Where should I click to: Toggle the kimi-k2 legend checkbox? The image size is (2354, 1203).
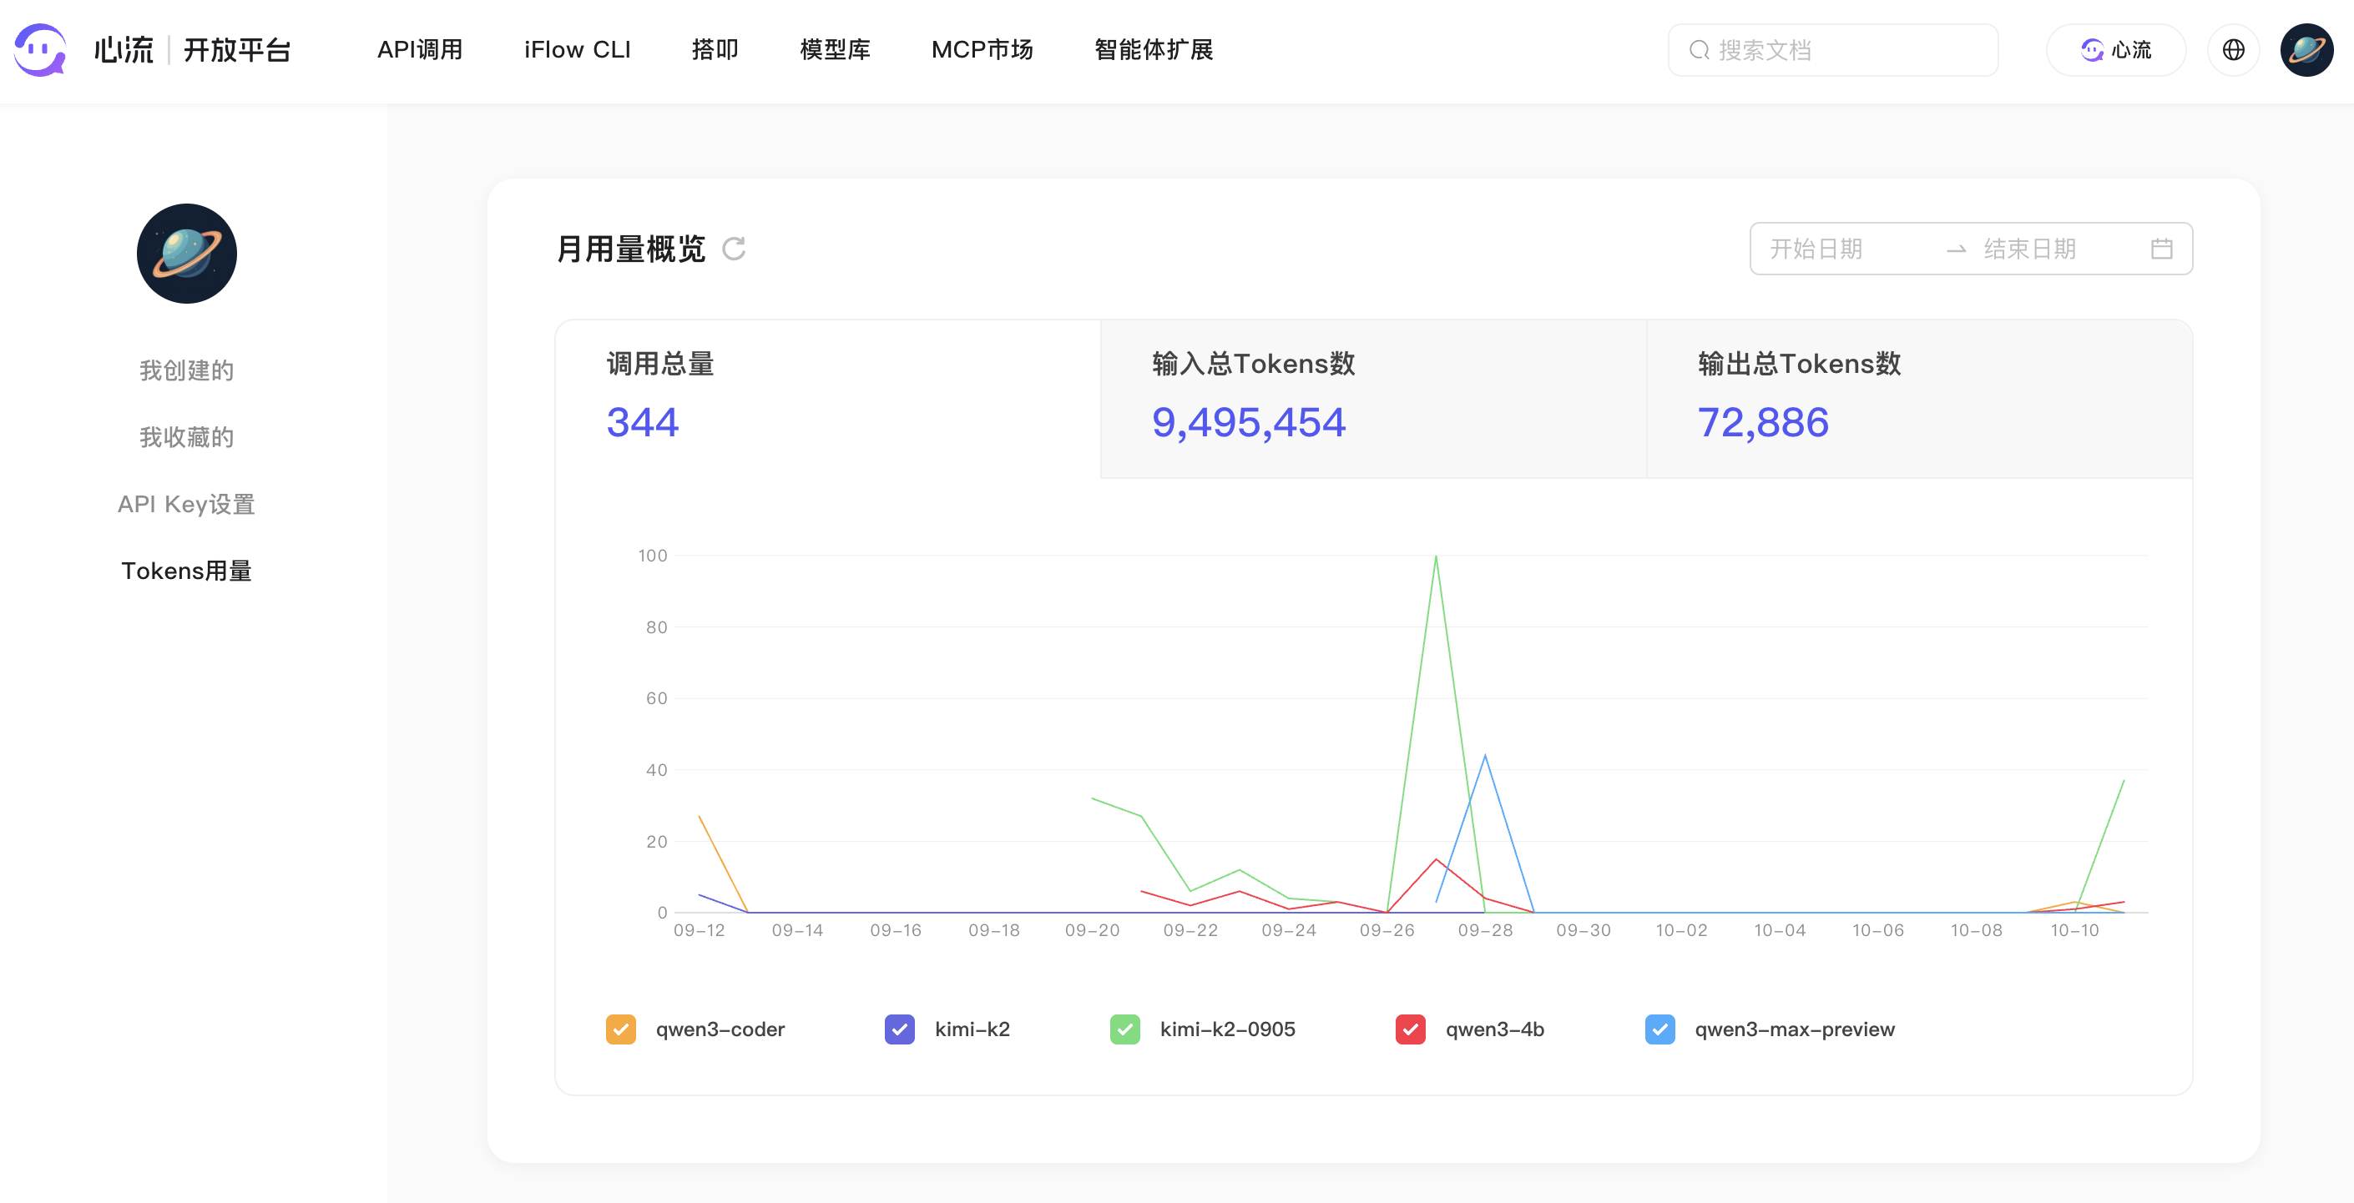(899, 1029)
